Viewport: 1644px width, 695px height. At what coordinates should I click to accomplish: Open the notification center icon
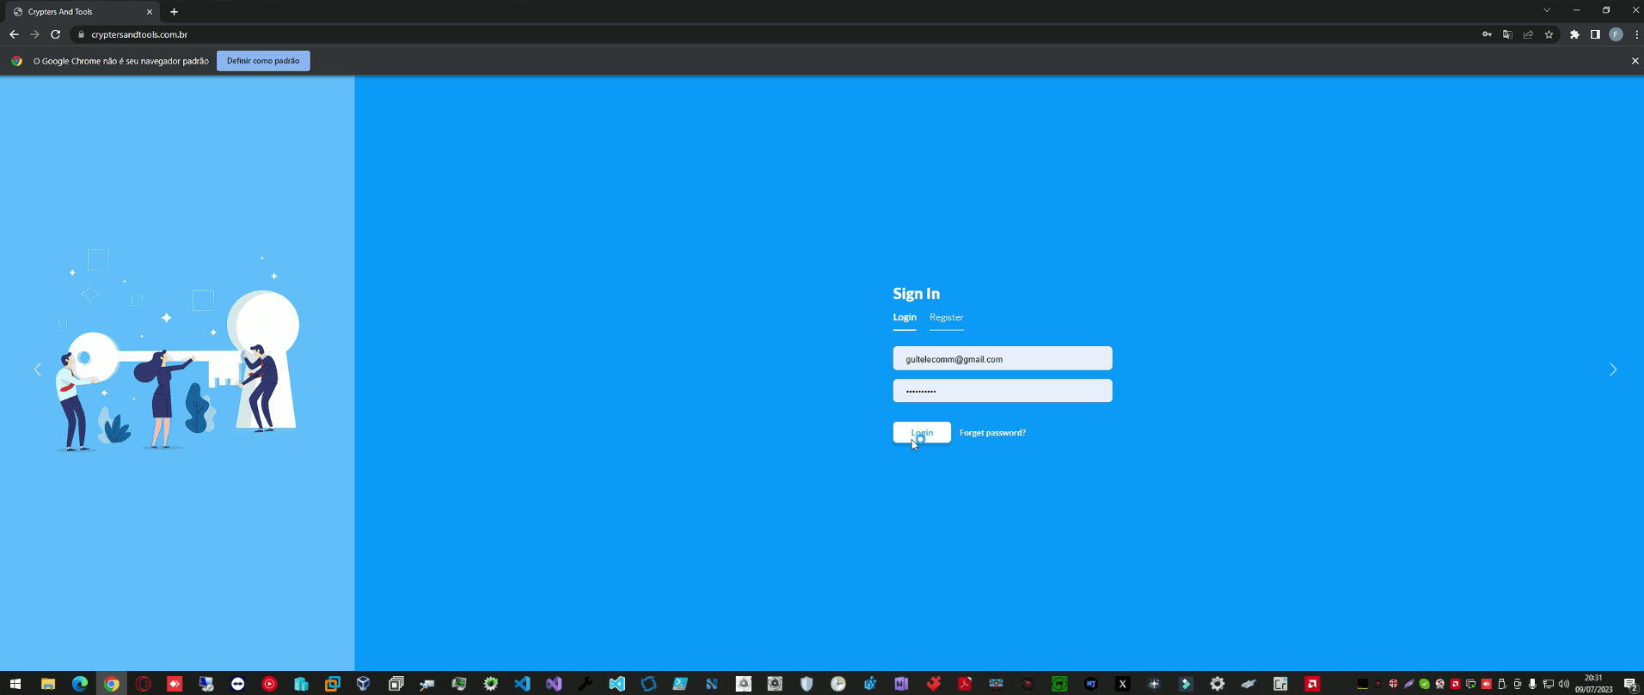tap(1629, 684)
